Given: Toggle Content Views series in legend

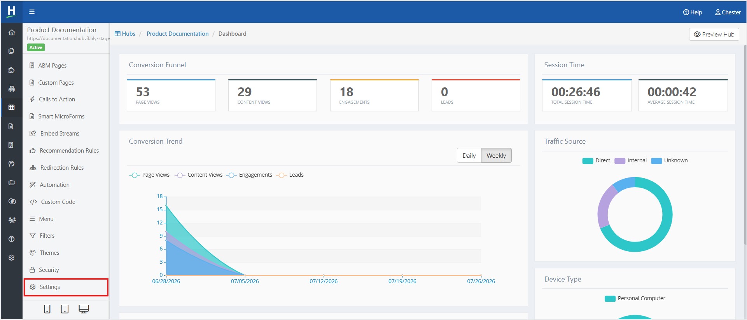Looking at the screenshot, I should pyautogui.click(x=199, y=175).
